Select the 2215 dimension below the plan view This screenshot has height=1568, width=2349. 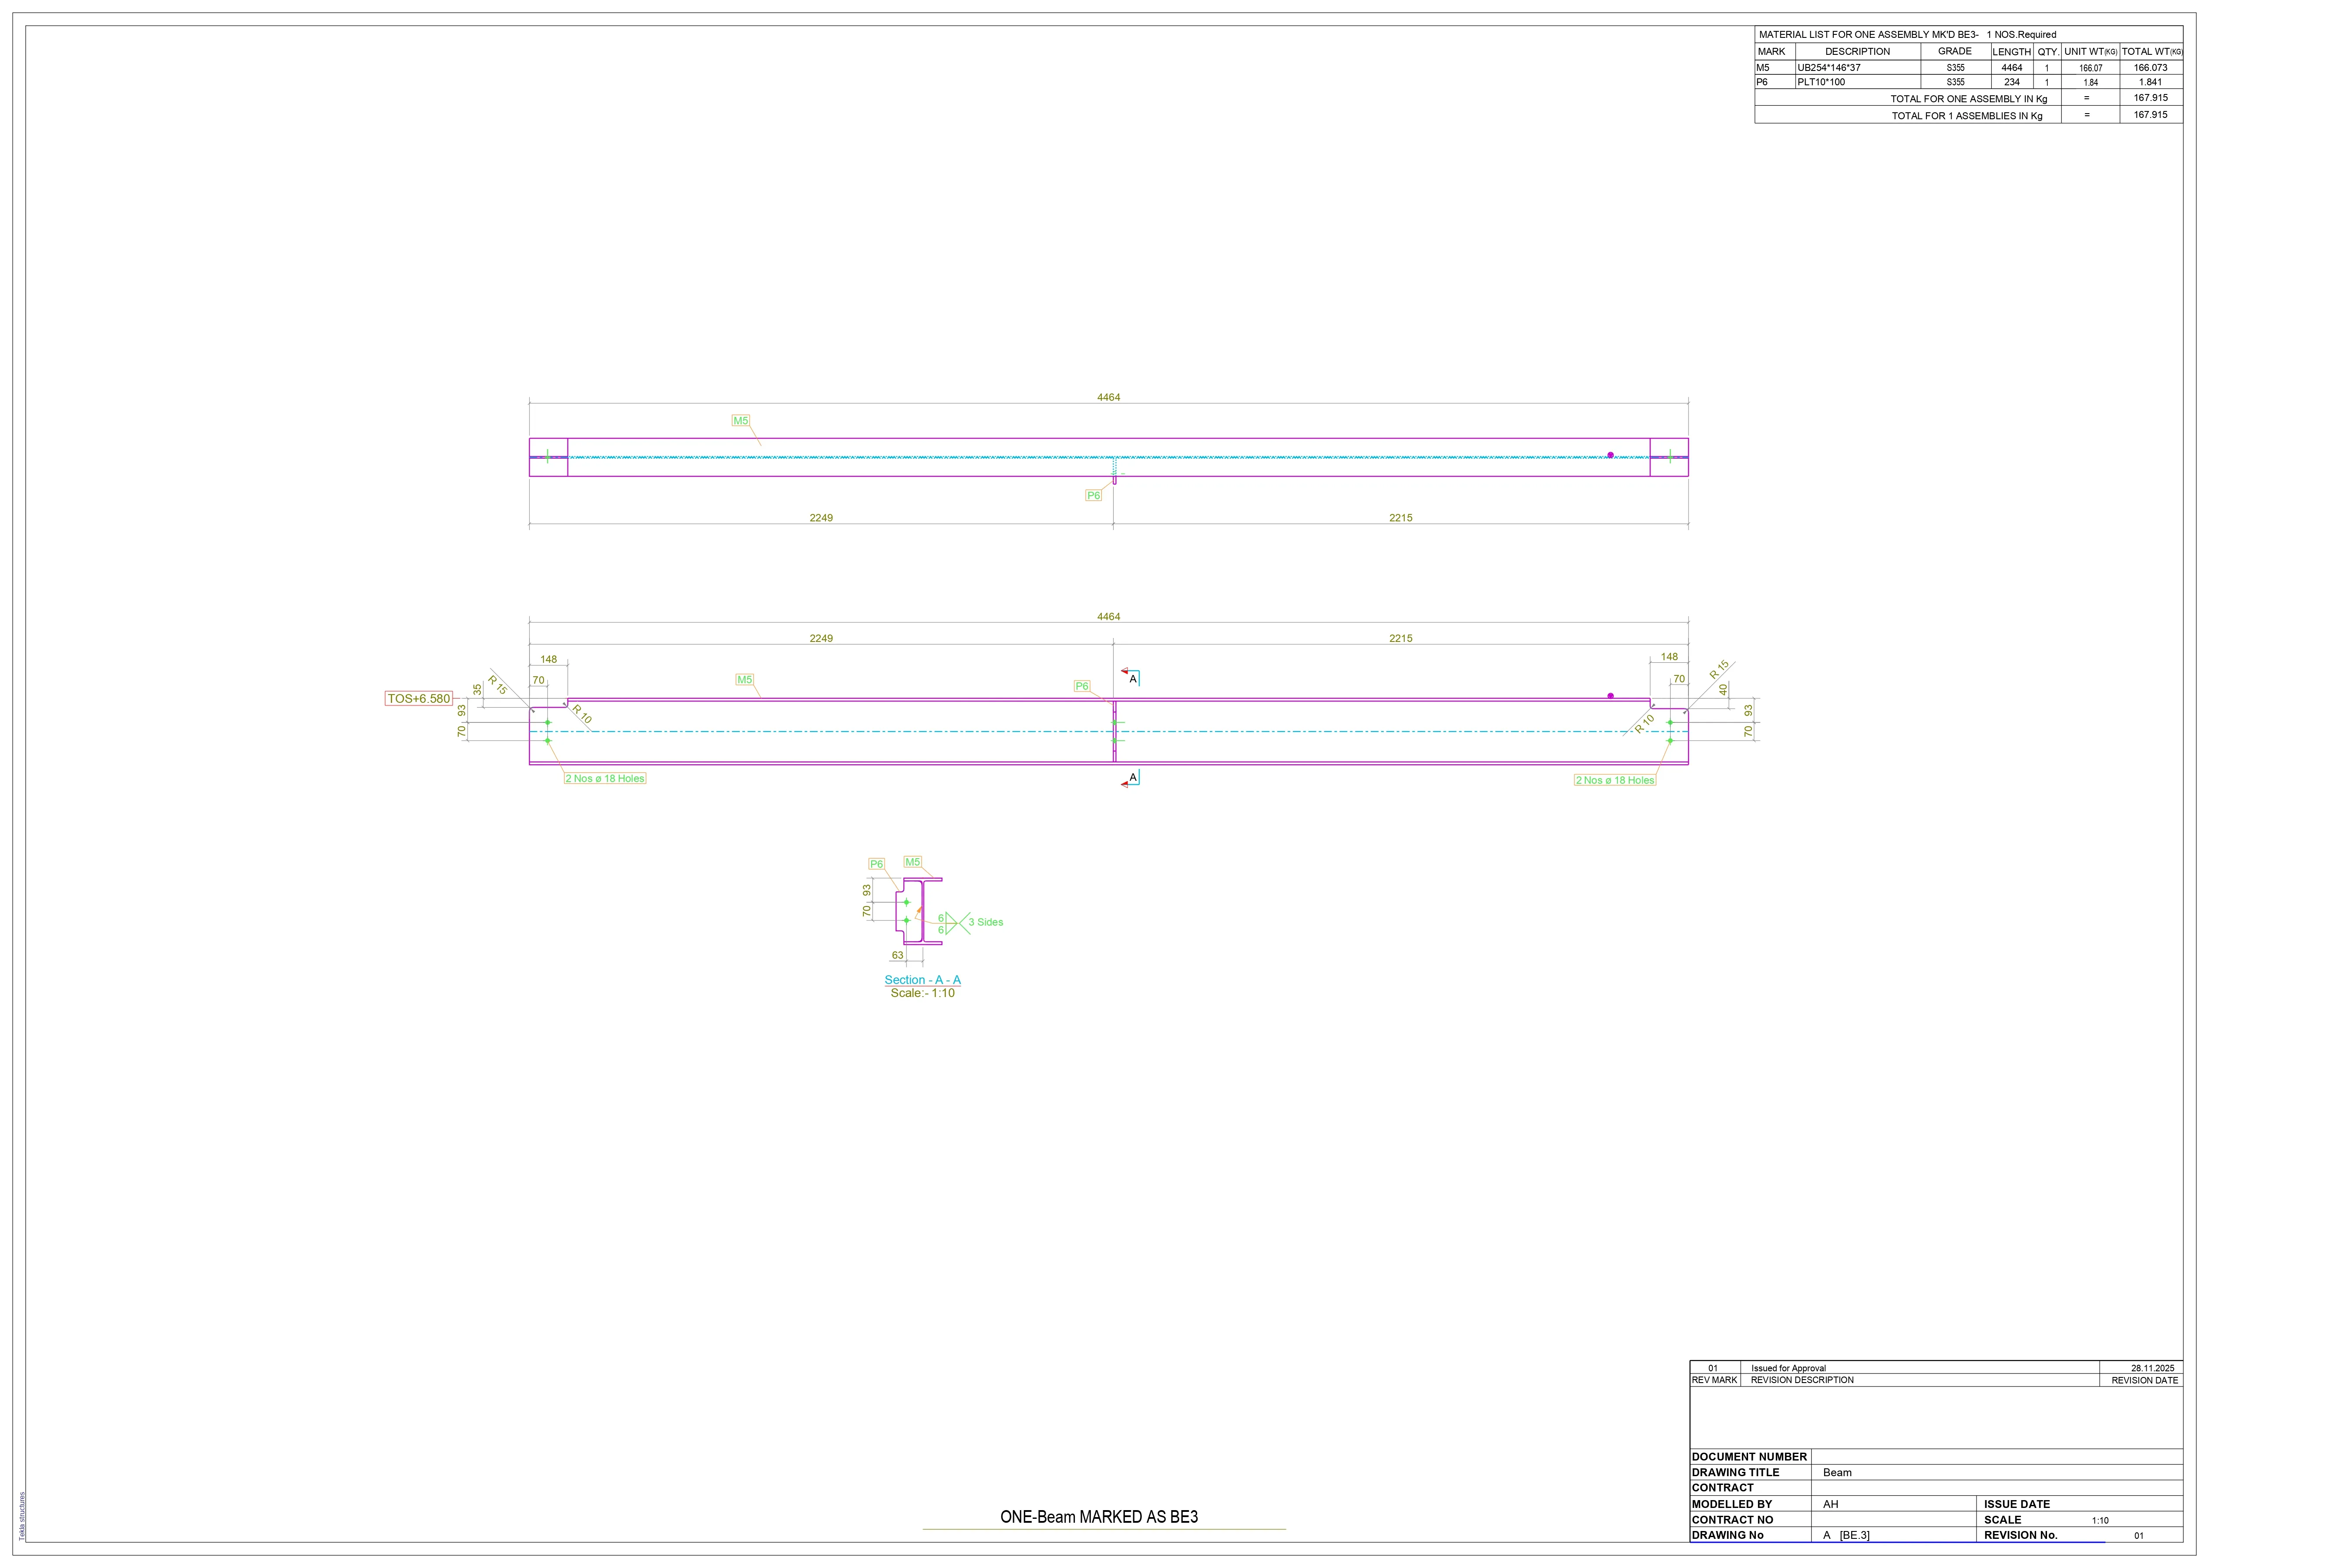pyautogui.click(x=1400, y=518)
